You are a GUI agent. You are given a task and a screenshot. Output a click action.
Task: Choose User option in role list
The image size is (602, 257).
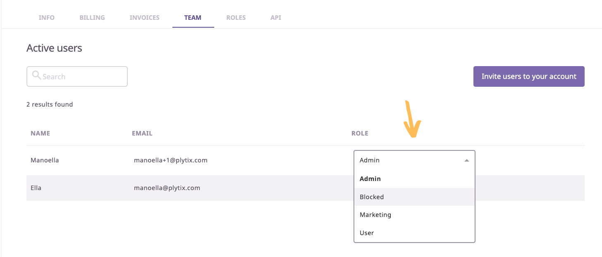click(415, 233)
